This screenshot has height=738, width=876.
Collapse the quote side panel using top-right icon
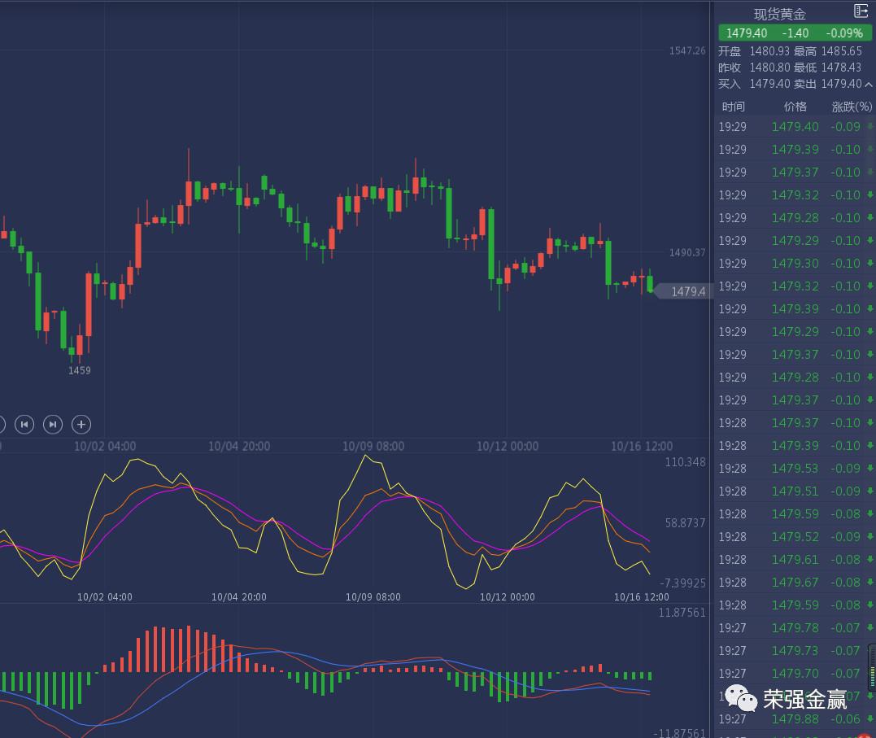[861, 11]
